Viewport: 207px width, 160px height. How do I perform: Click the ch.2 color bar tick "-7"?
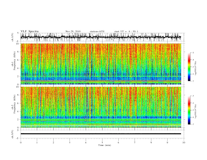click(193, 124)
